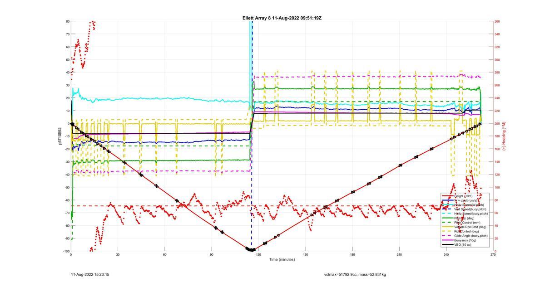545x282 pixels.
Task: Click legend entry 'Vert Speed(buoy,pitch)'
Action: pos(470,209)
